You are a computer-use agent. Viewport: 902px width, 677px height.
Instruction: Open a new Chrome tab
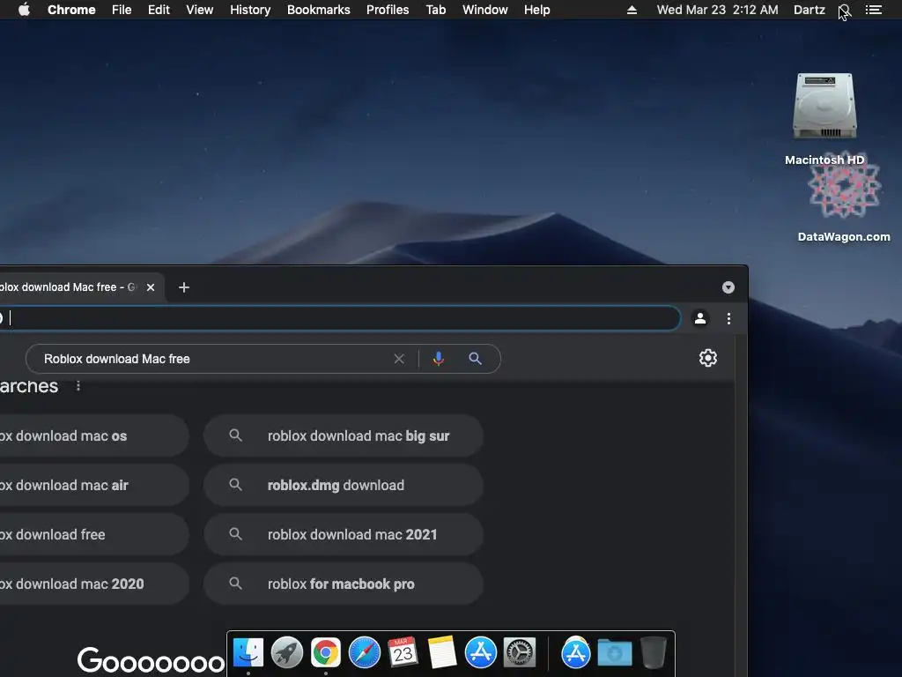pos(183,287)
